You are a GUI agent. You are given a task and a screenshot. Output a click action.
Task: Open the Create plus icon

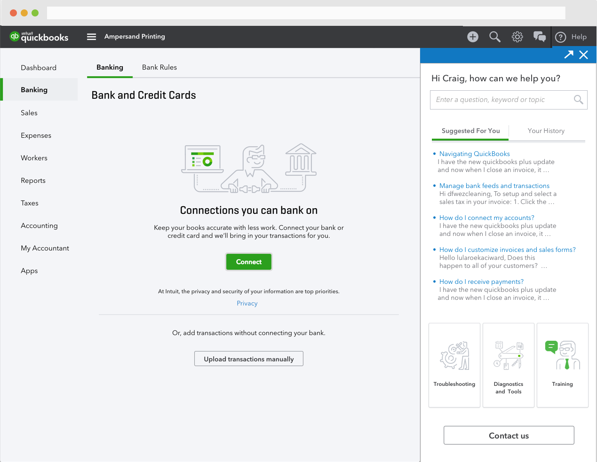473,37
